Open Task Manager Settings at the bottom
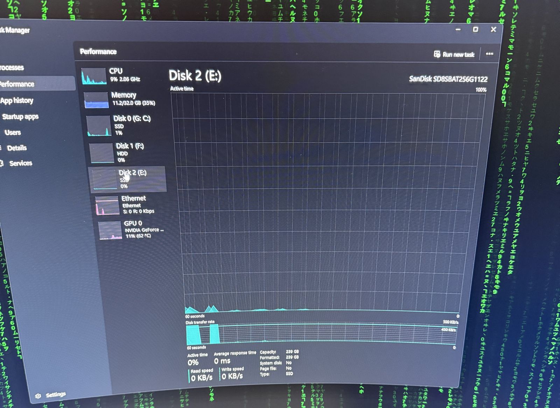This screenshot has width=560, height=408. coord(51,395)
